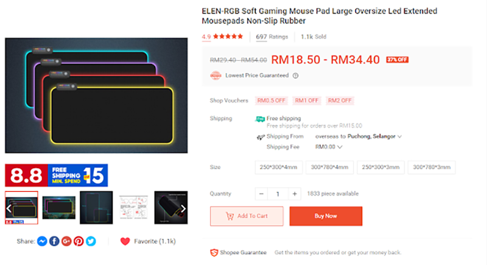The image size is (487, 265).
Task: Show previous thumbnail with left arrow
Action: 9,208
